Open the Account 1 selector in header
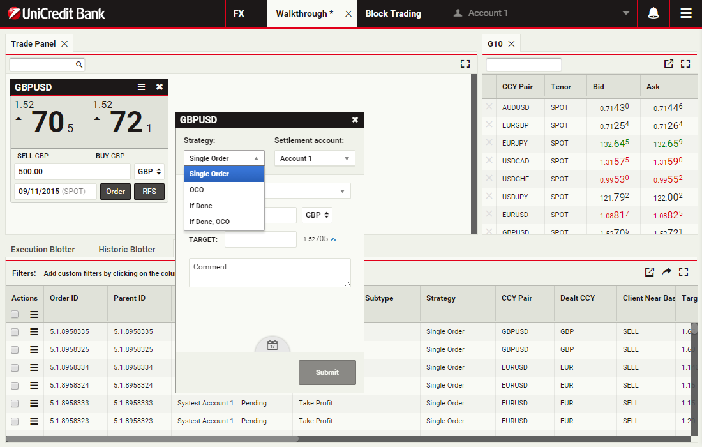The width and height of the screenshot is (702, 447). [x=541, y=13]
